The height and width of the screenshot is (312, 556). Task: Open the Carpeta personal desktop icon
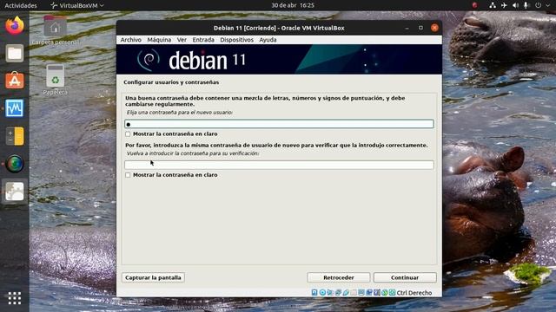pyautogui.click(x=55, y=30)
